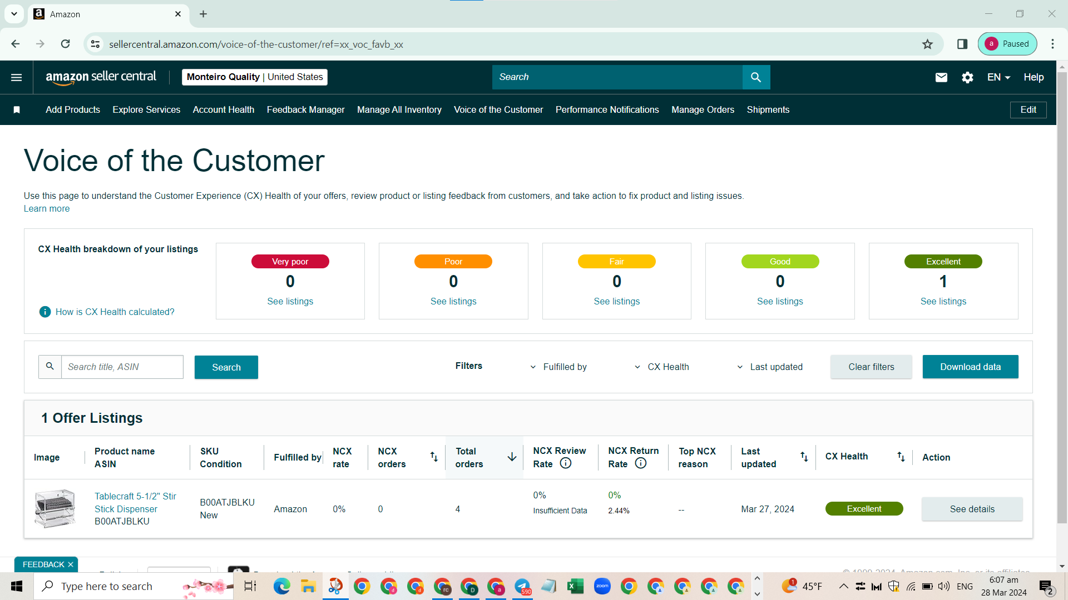This screenshot has height=600, width=1068.
Task: Open the EN language dropdown
Action: click(x=998, y=77)
